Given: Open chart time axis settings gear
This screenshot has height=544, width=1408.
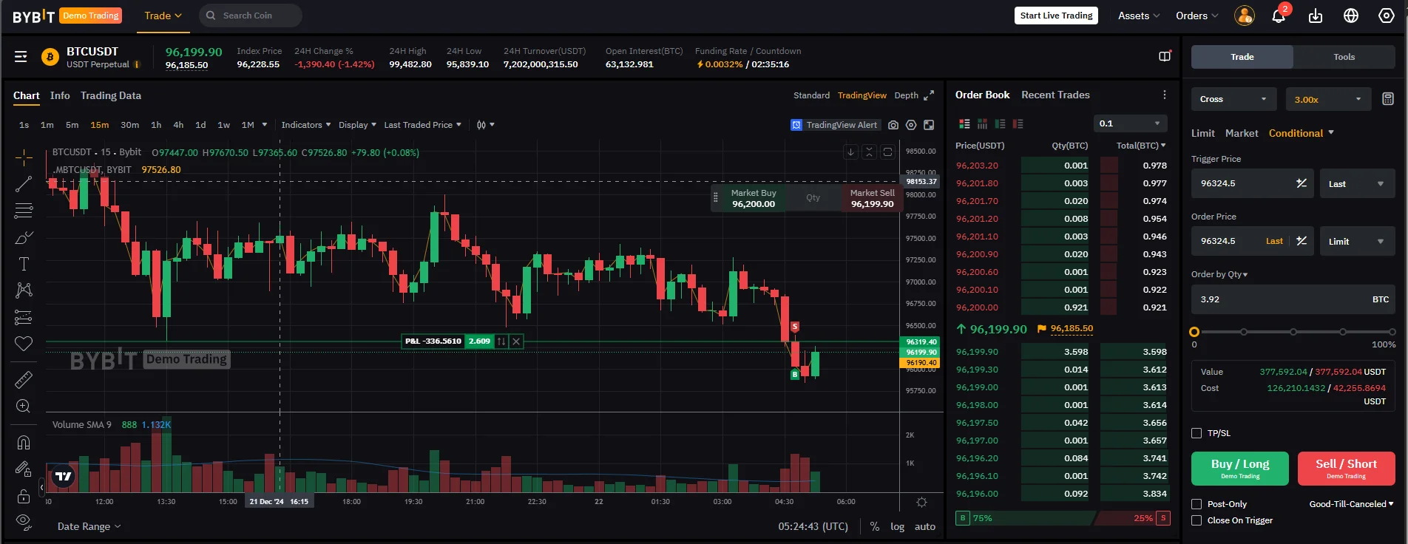Looking at the screenshot, I should coord(921,502).
